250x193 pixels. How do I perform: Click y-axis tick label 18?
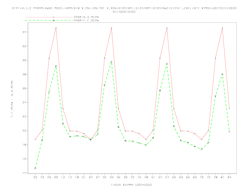pyautogui.click(x=24, y=144)
